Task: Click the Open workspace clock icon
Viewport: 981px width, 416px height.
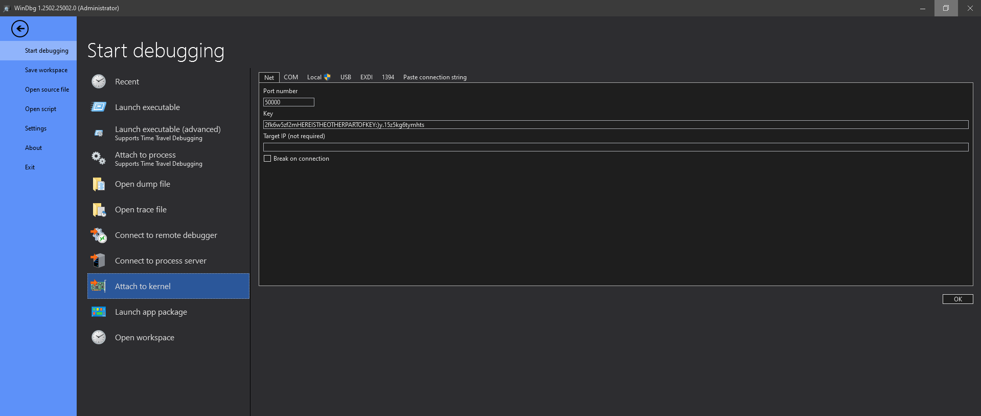Action: click(x=99, y=337)
